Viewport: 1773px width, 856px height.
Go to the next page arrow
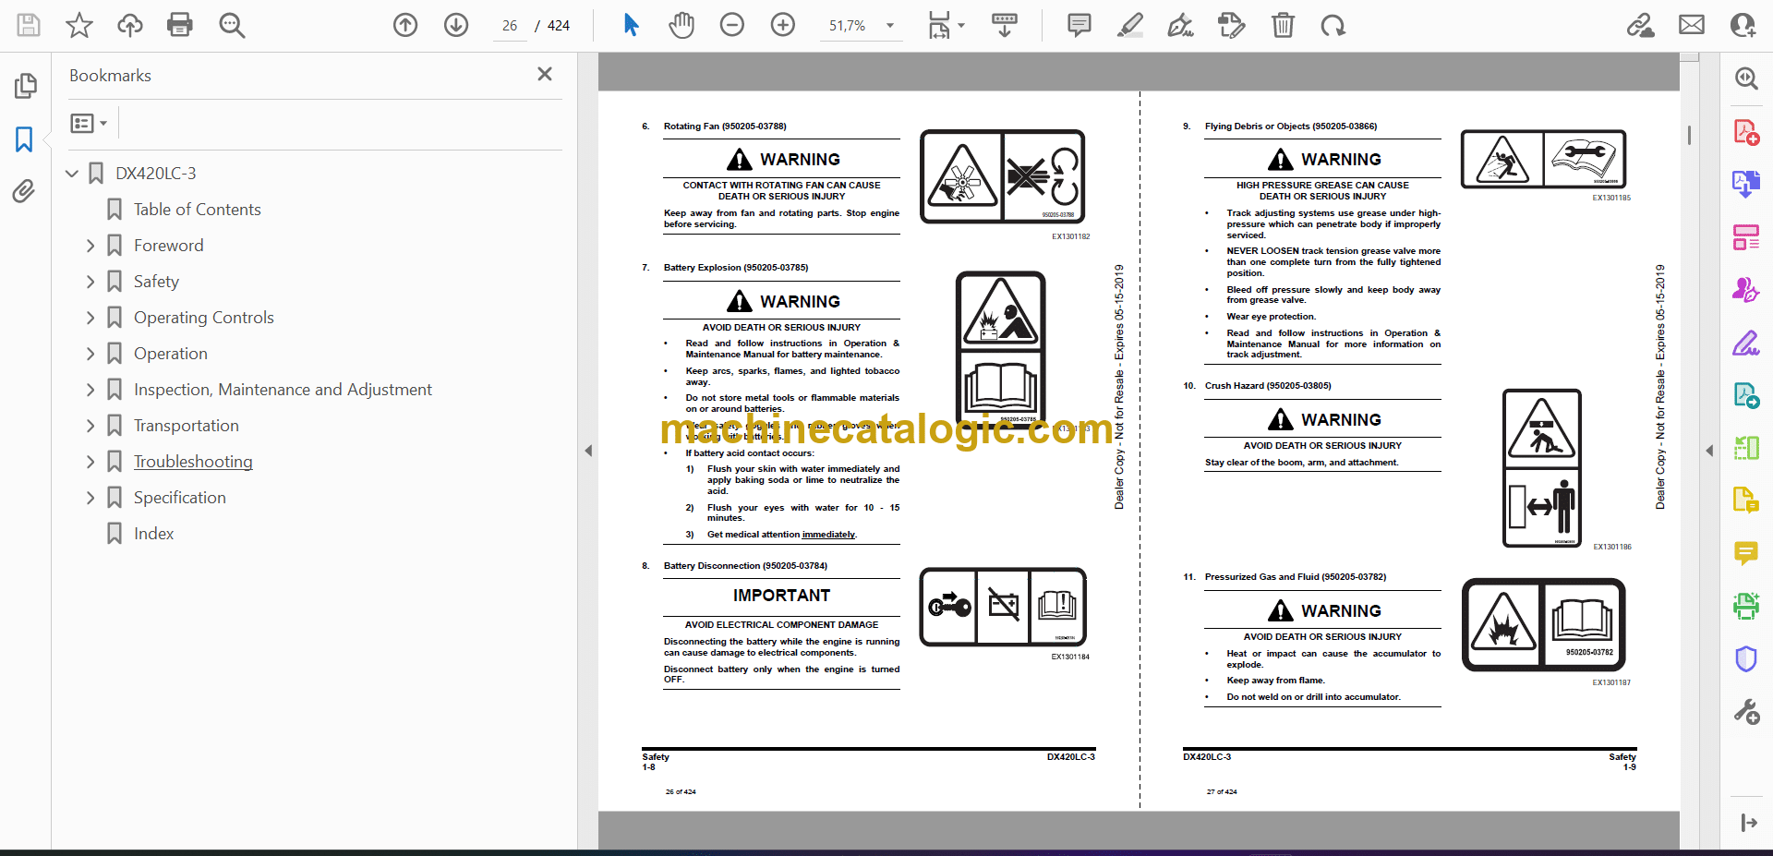pos(456,25)
